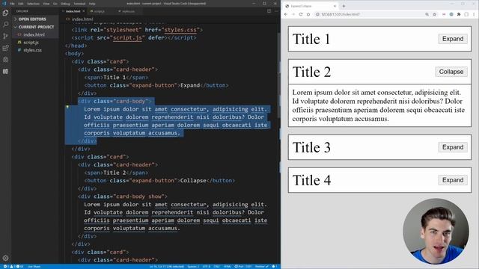This screenshot has height=269, width=479.
Task: Click the Prettier status bar item
Action: point(261,267)
